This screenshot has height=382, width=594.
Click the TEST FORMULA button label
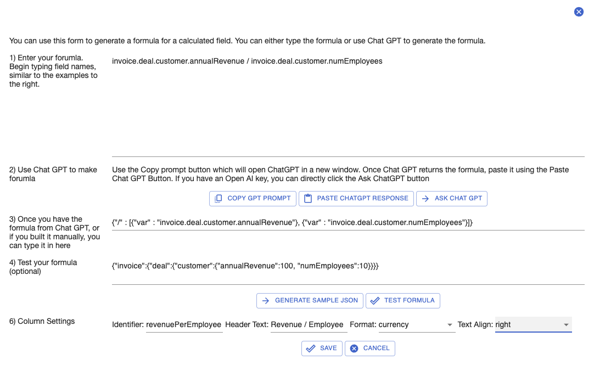[409, 301]
